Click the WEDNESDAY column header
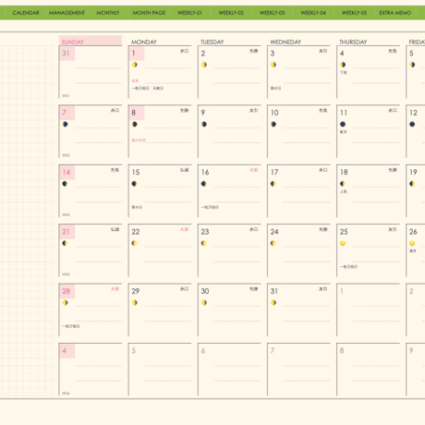This screenshot has height=425, width=425. click(x=285, y=42)
